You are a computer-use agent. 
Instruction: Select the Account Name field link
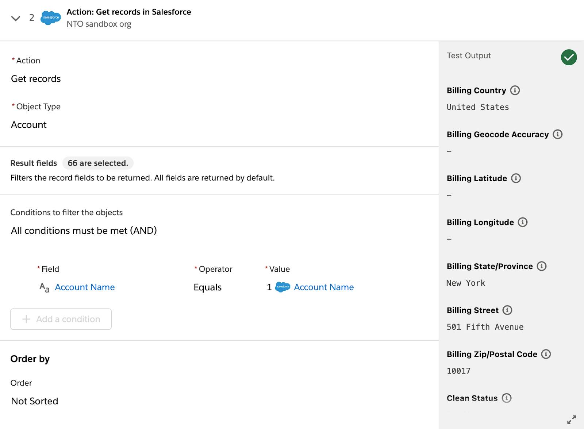click(85, 287)
